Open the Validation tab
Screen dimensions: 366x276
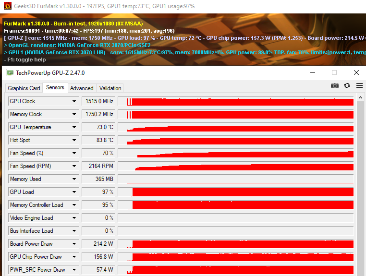[110, 88]
